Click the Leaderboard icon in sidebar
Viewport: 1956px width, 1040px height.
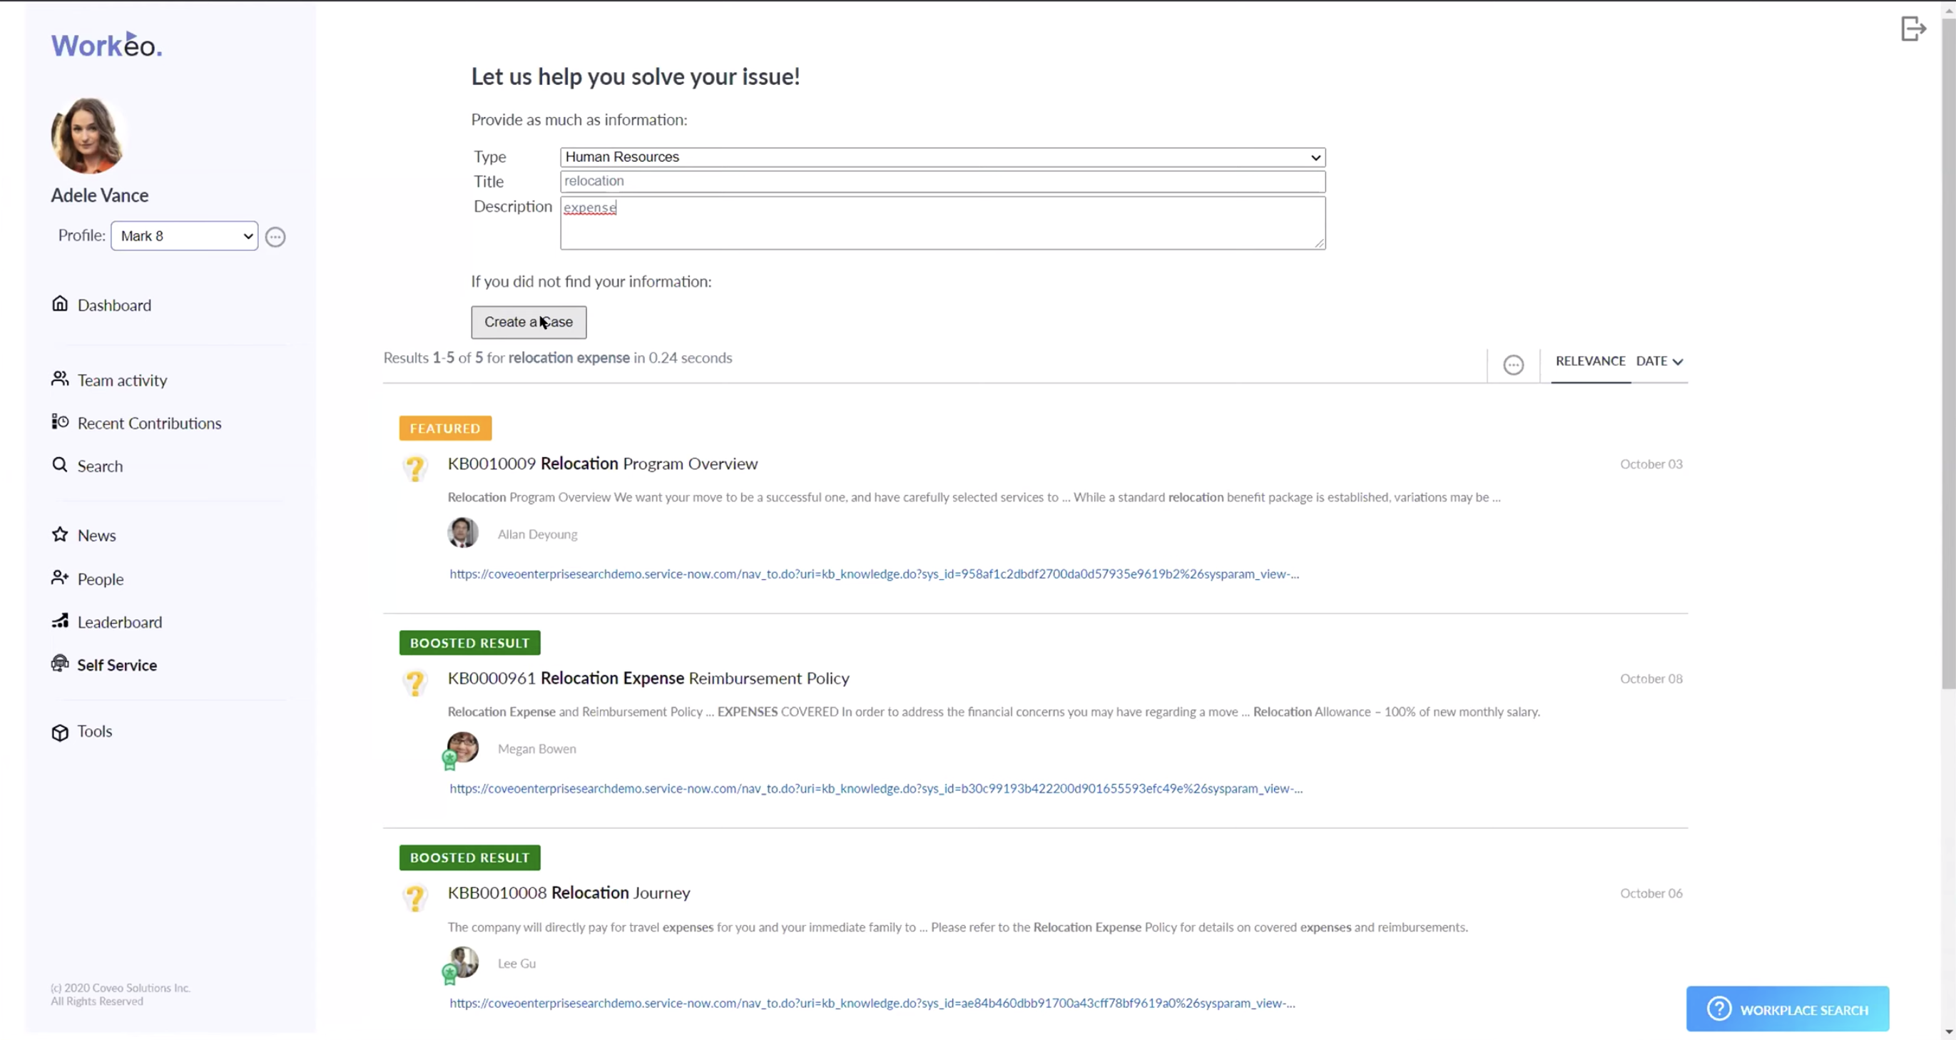[x=60, y=621]
